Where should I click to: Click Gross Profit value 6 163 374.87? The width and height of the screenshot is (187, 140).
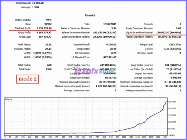(x=44, y=33)
